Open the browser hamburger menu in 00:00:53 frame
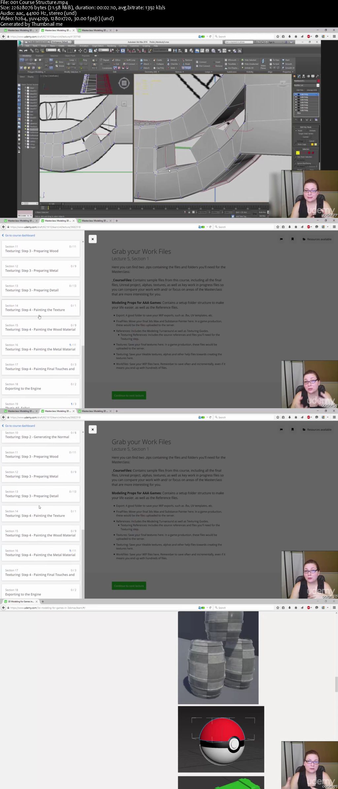 pyautogui.click(x=334, y=227)
